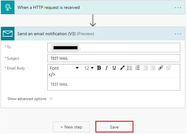Remove hyperlink with unlink icon
This screenshot has height=134, width=187.
(168, 68)
